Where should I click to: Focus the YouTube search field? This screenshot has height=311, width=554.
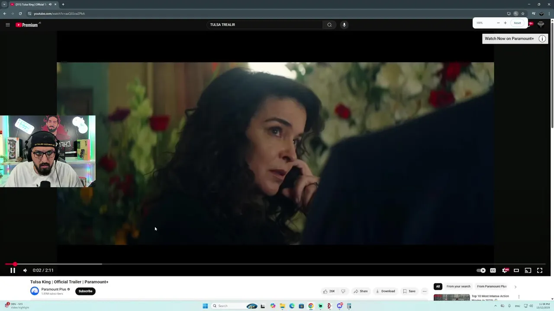(265, 25)
